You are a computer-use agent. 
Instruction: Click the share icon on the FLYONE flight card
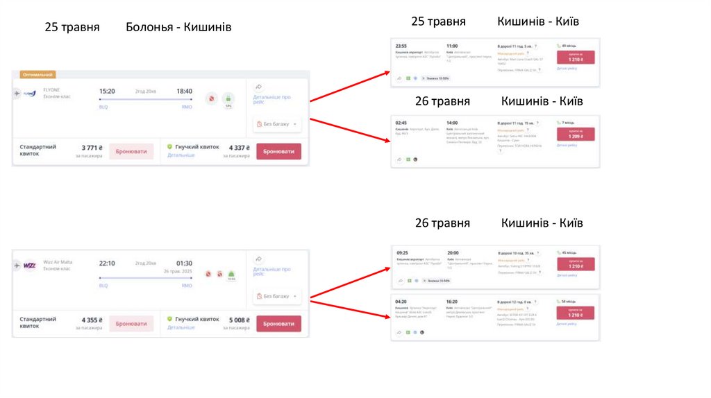(x=258, y=87)
